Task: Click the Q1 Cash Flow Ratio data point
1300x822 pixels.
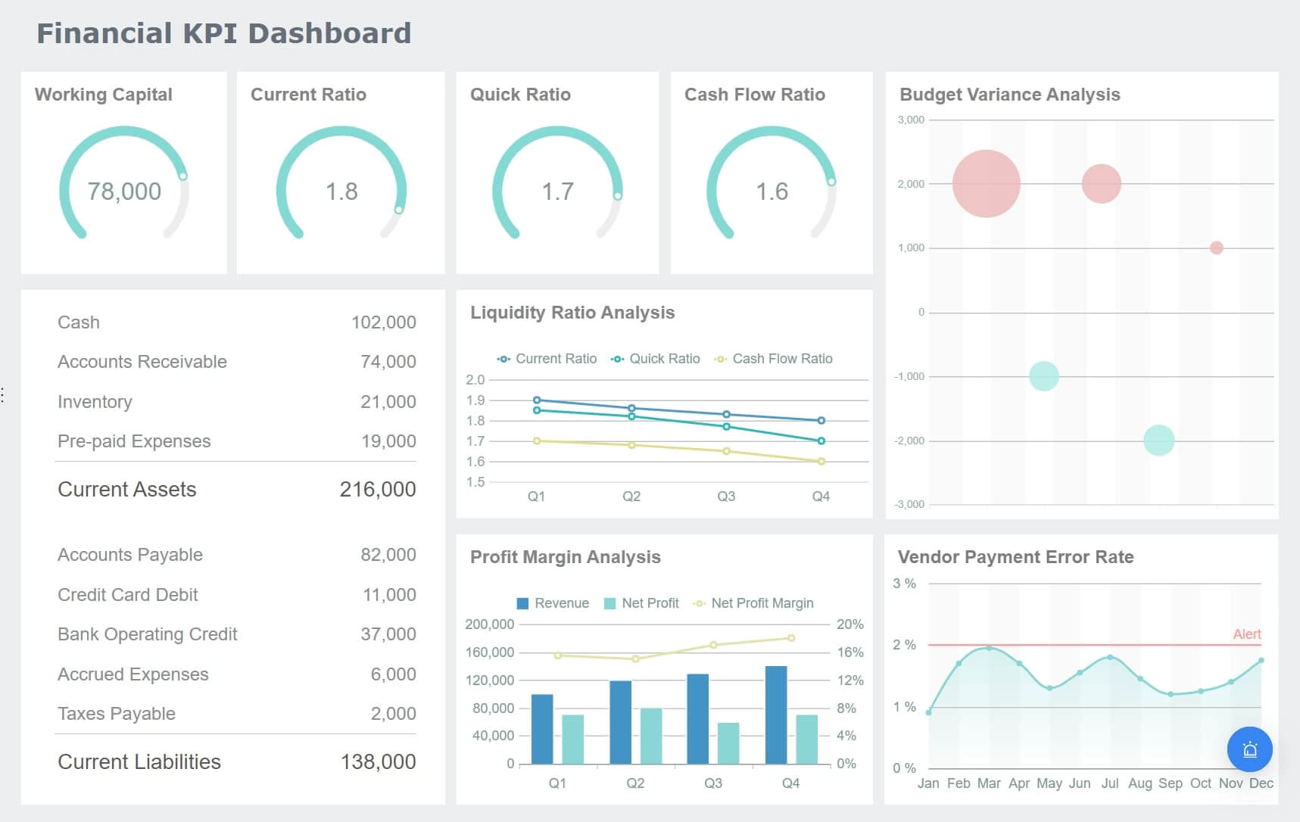Action: (x=537, y=441)
